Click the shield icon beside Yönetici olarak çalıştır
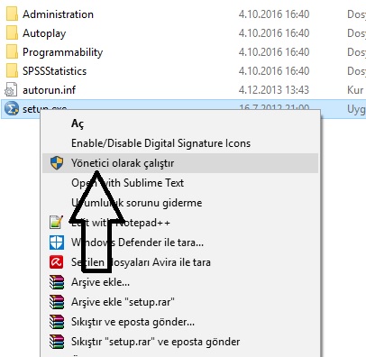This screenshot has height=357, width=366. [57, 163]
